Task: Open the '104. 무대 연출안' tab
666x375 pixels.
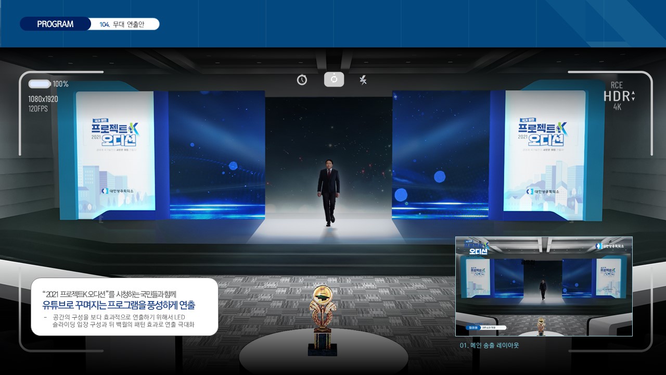Action: click(x=122, y=24)
